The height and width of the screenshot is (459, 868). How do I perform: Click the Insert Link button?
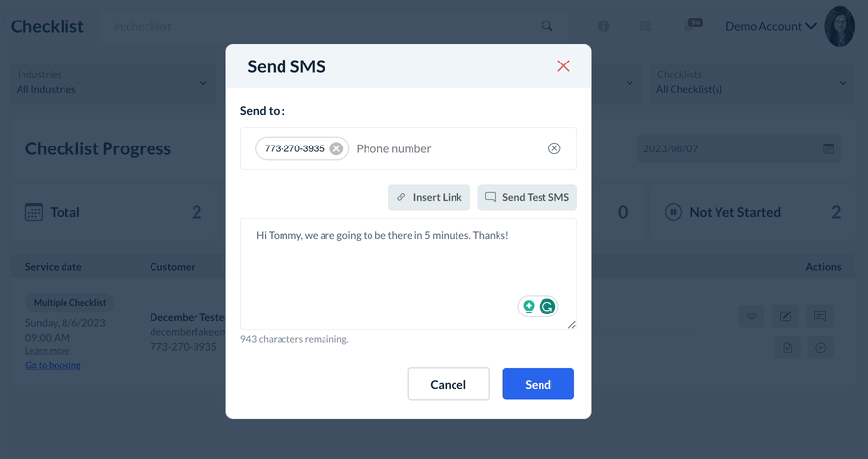429,197
